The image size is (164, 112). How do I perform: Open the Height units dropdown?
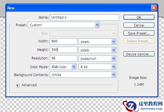[x=97, y=50]
